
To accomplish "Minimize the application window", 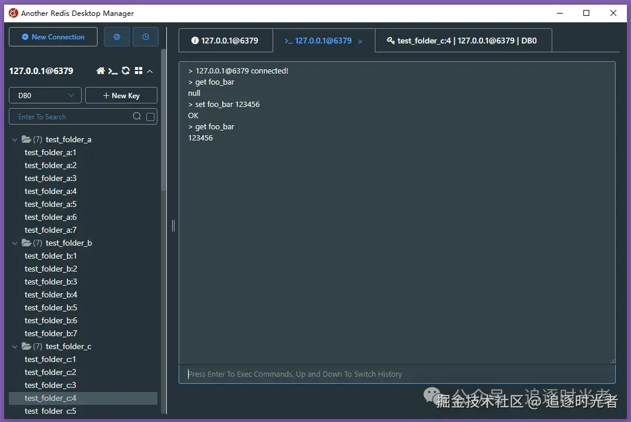I will [x=560, y=13].
